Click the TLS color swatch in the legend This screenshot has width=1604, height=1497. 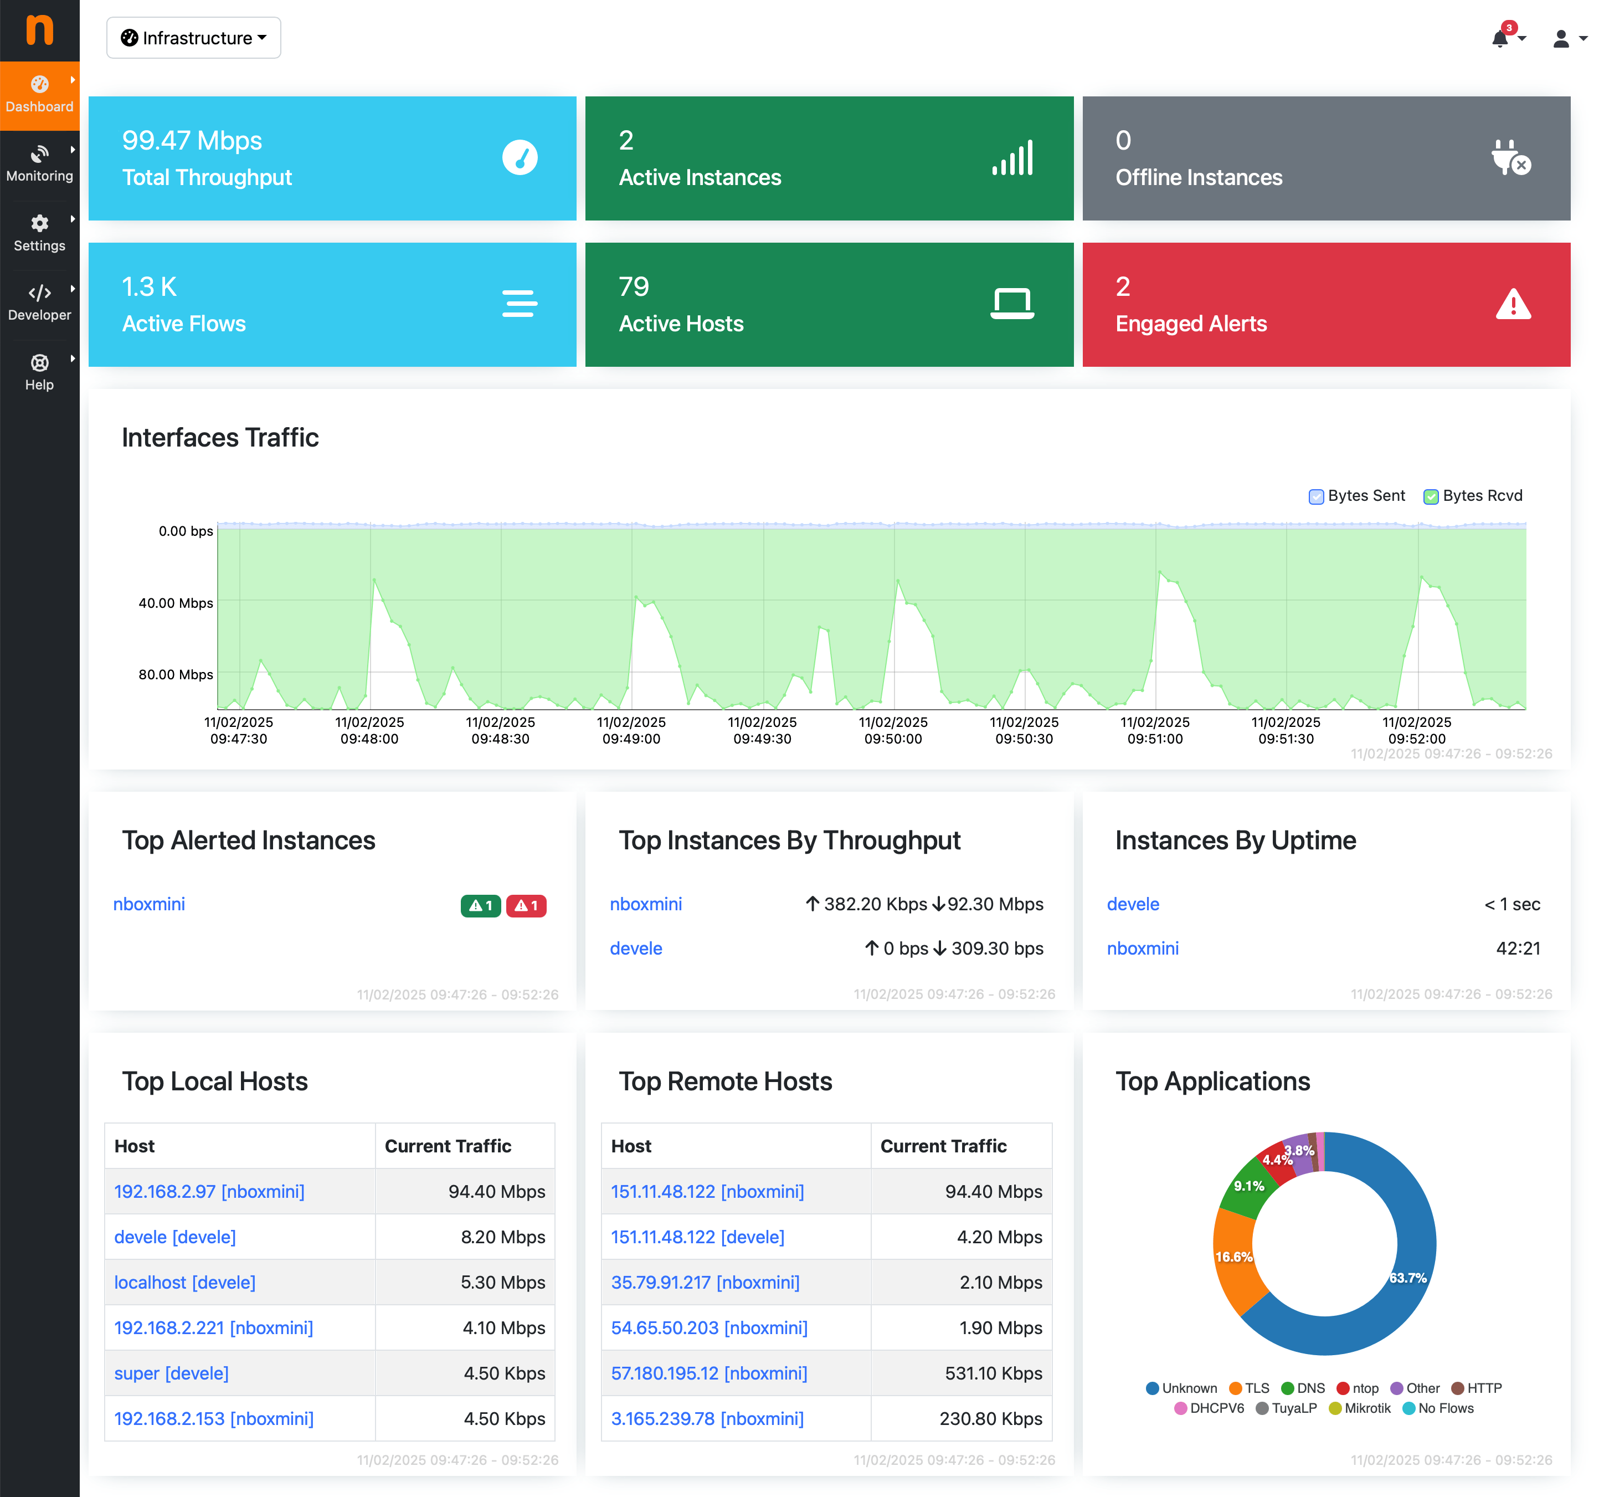[1235, 1388]
